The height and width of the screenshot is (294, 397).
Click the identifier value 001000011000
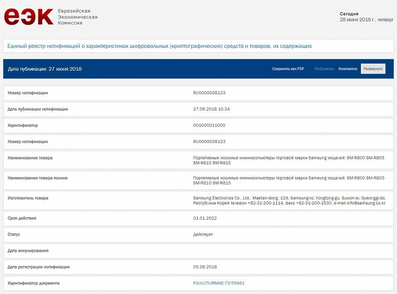tap(209, 125)
